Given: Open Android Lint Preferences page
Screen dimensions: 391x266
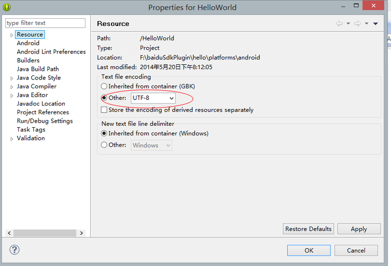Looking at the screenshot, I should point(51,52).
